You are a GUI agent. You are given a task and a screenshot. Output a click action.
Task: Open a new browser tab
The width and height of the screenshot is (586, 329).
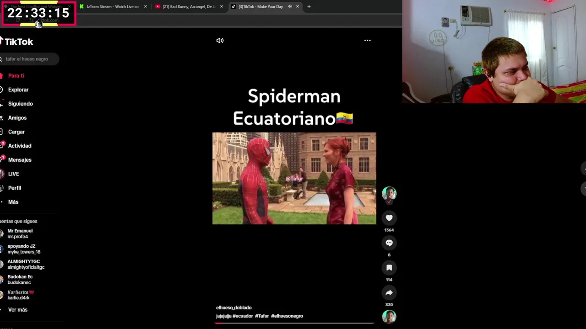pyautogui.click(x=309, y=6)
